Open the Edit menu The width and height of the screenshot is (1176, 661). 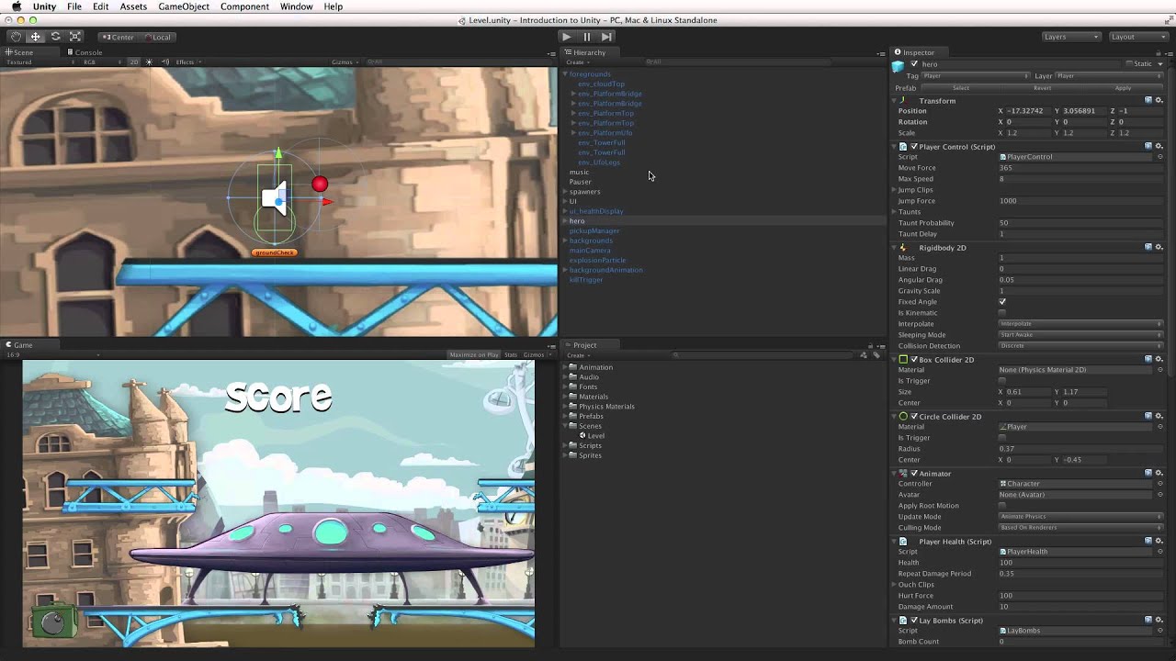coord(100,6)
